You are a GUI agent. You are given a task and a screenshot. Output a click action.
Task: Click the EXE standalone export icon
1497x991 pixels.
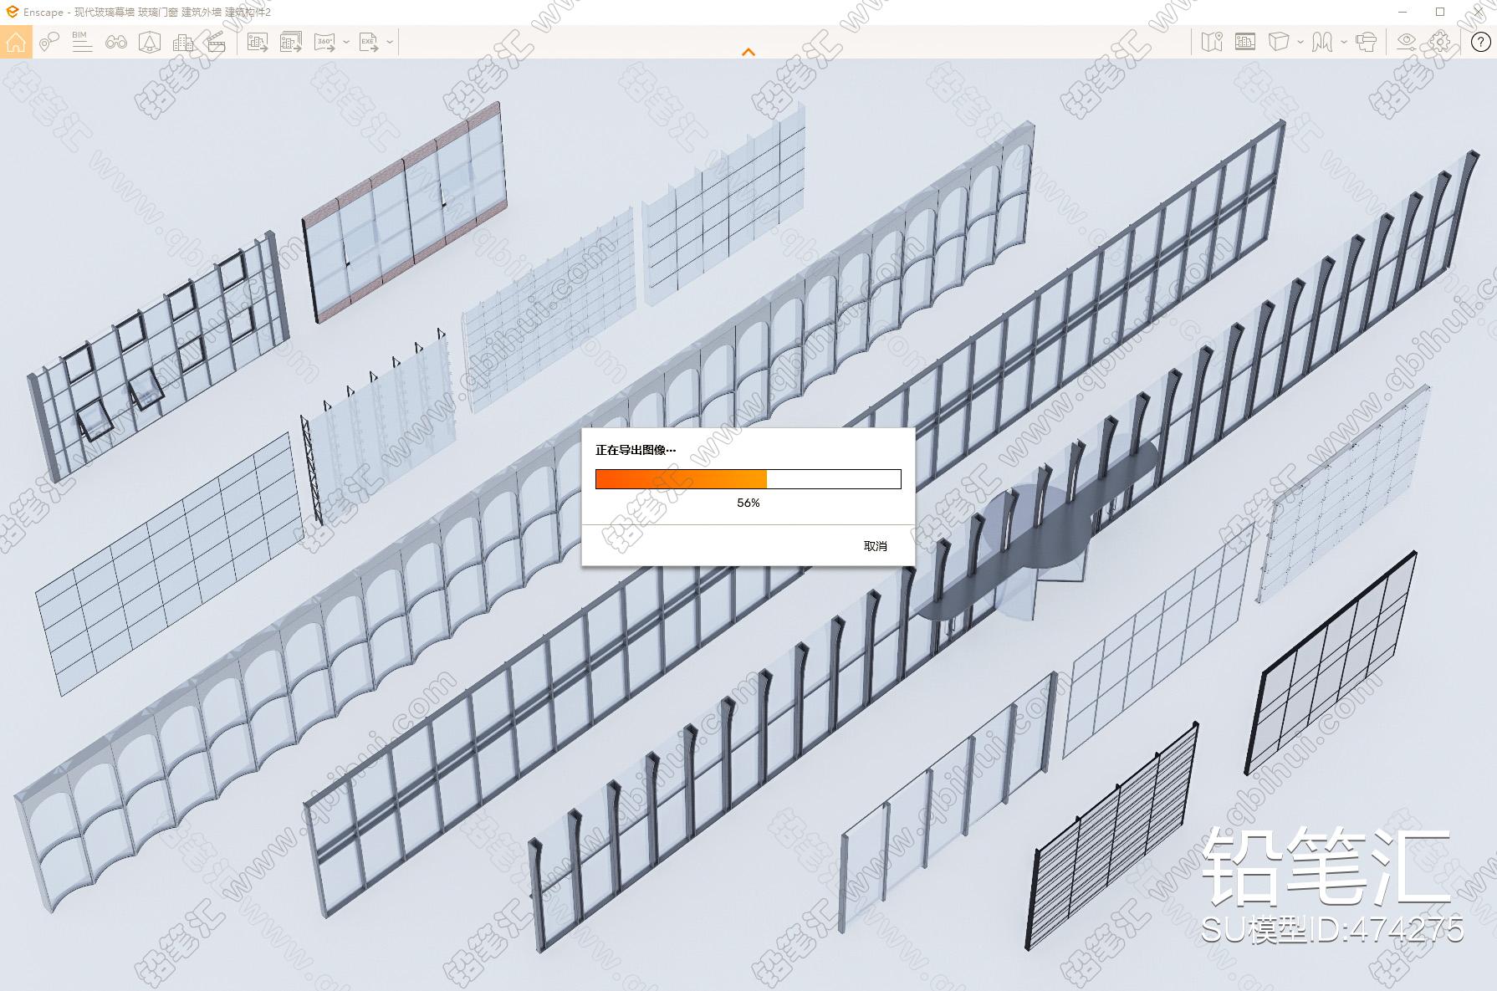tap(369, 42)
